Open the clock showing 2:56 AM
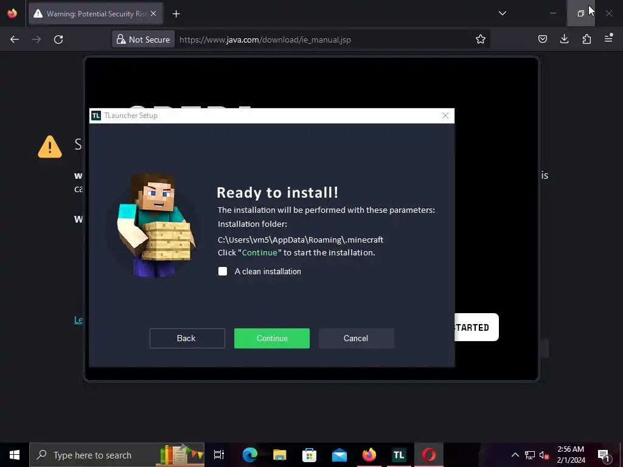 (571, 455)
